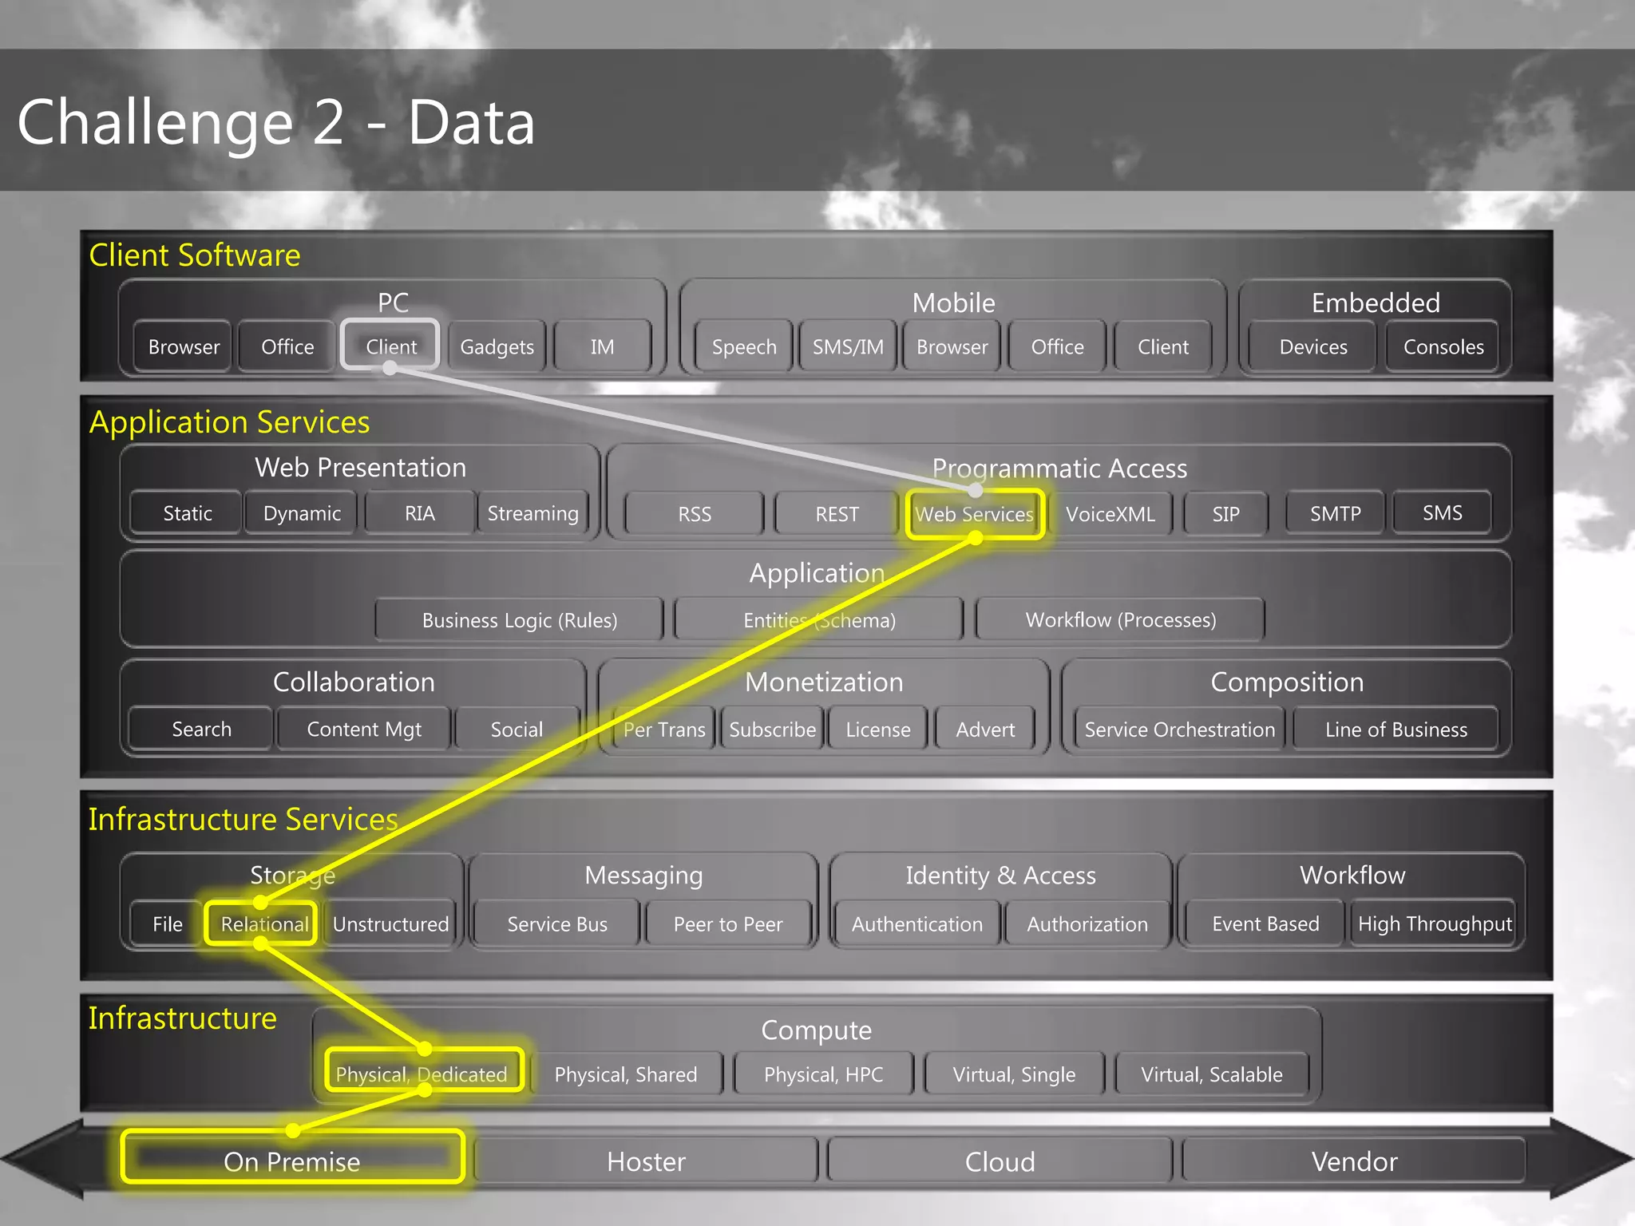
Task: Select the Vendor option
Action: [x=1354, y=1161]
